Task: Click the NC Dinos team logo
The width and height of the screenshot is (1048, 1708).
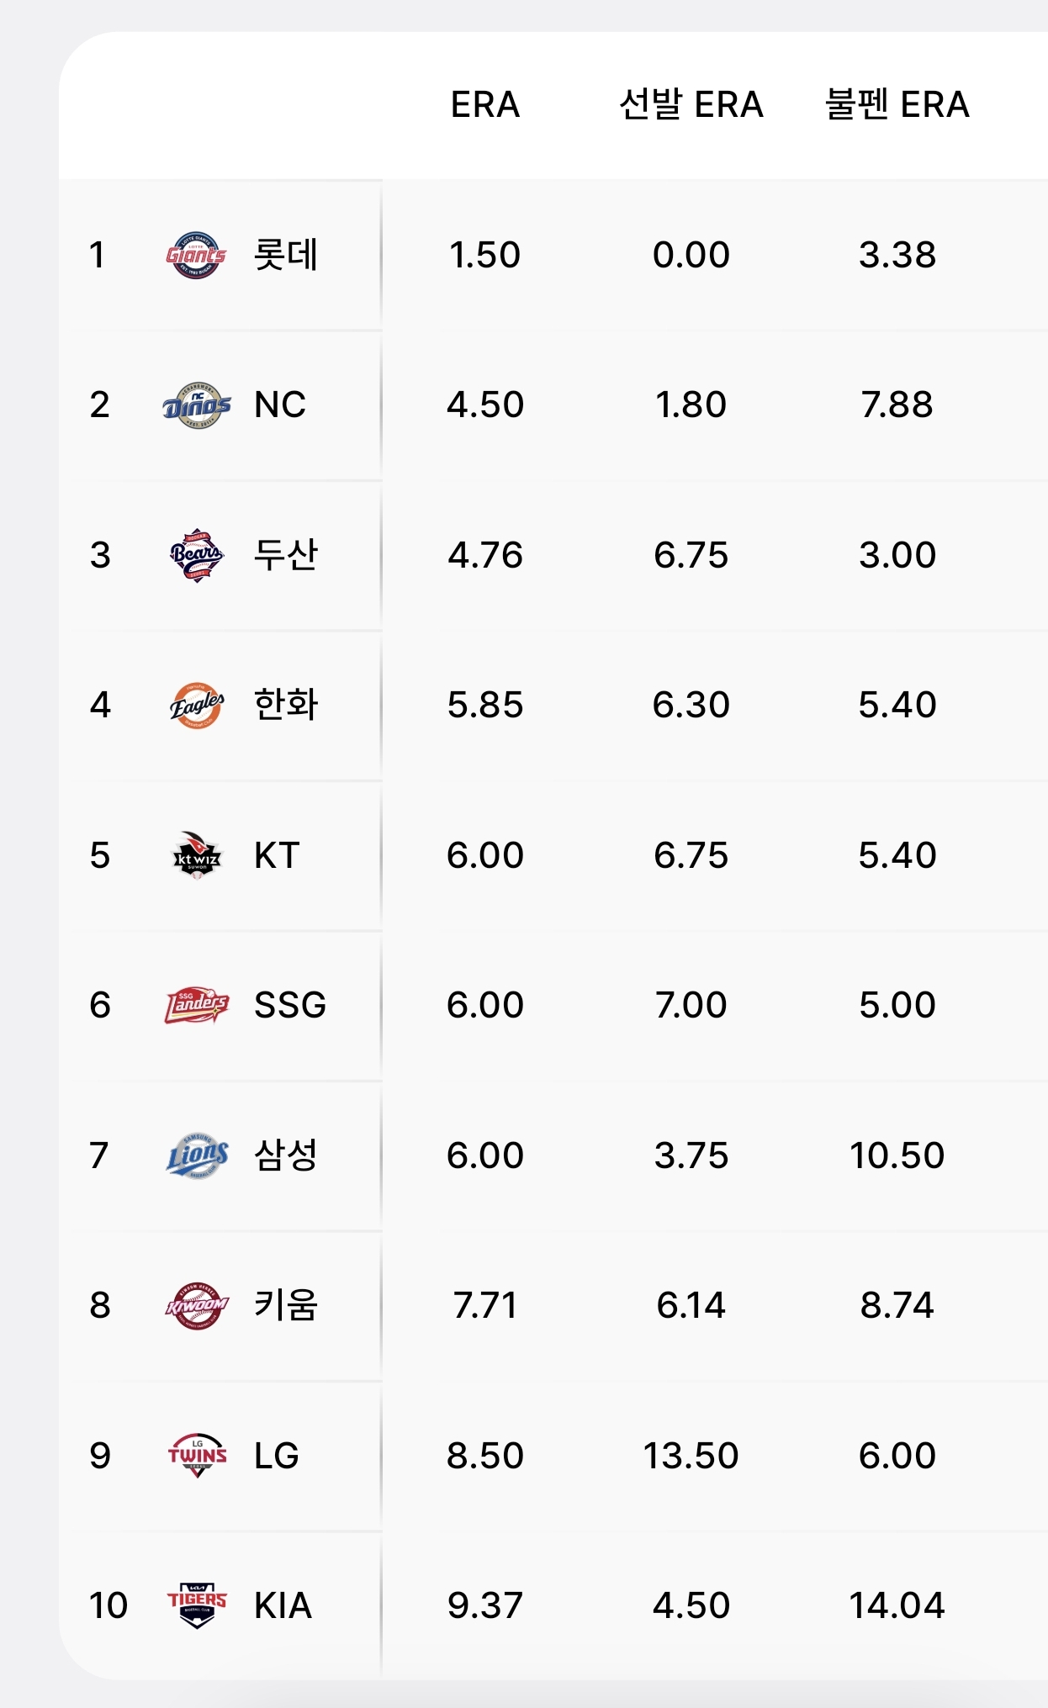Action: (x=196, y=405)
